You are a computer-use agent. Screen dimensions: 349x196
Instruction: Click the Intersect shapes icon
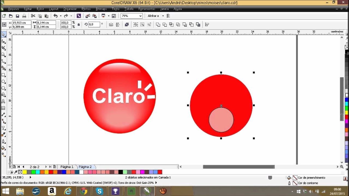tap(171, 24)
